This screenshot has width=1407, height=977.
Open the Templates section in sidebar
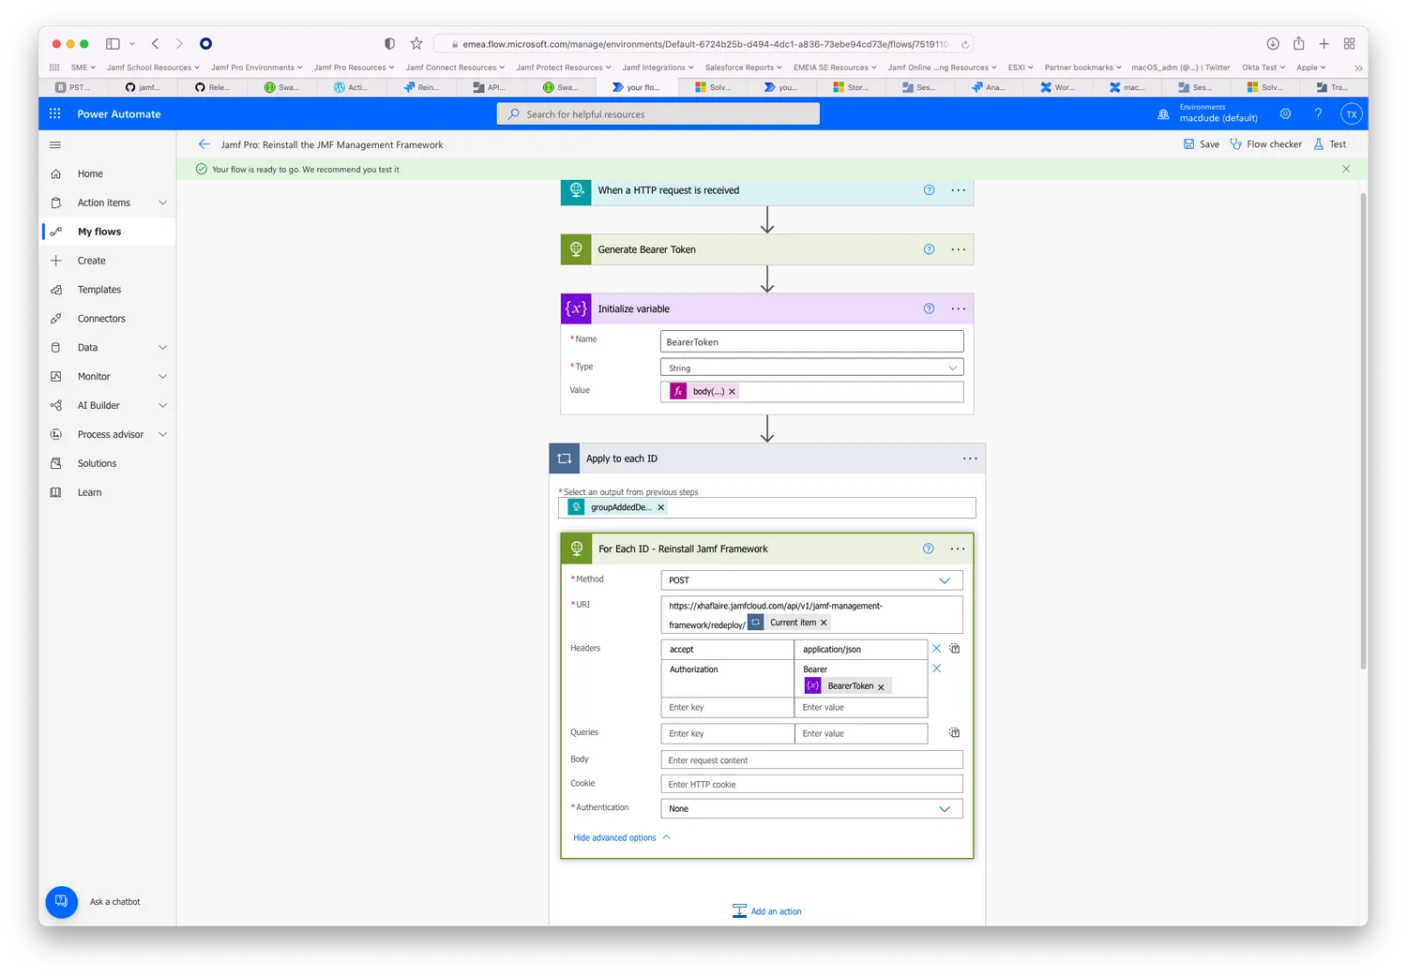click(x=98, y=289)
